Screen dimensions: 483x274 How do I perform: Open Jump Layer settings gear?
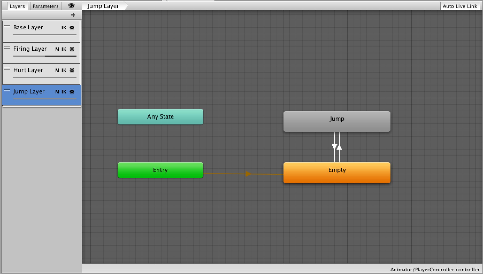(72, 92)
